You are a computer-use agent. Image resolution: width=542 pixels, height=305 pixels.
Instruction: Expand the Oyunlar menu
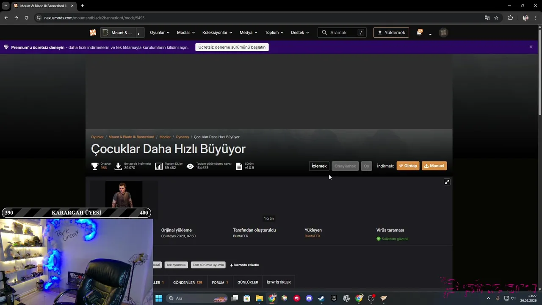point(160,33)
